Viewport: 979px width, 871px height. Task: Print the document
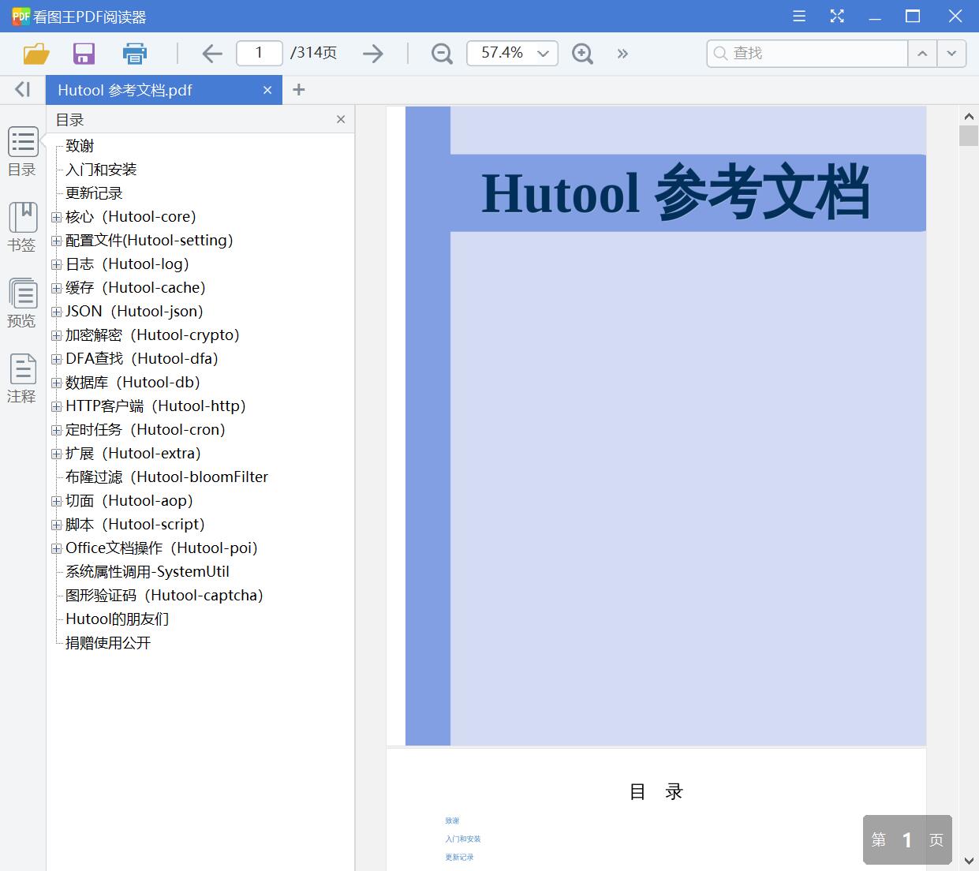pyautogui.click(x=135, y=54)
